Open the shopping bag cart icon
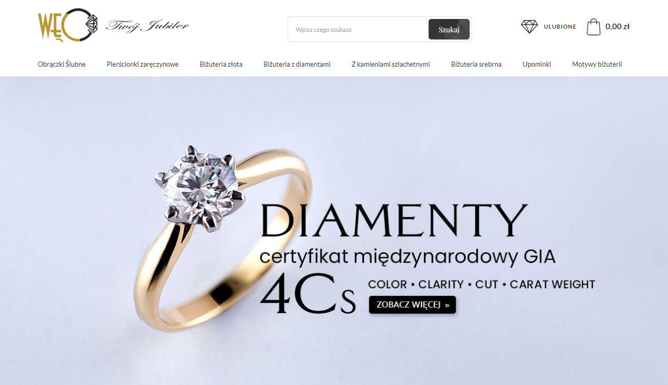This screenshot has width=668, height=385. click(x=594, y=27)
